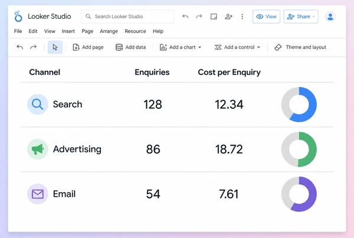Open the Edit menu
The width and height of the screenshot is (354, 238).
33,31
